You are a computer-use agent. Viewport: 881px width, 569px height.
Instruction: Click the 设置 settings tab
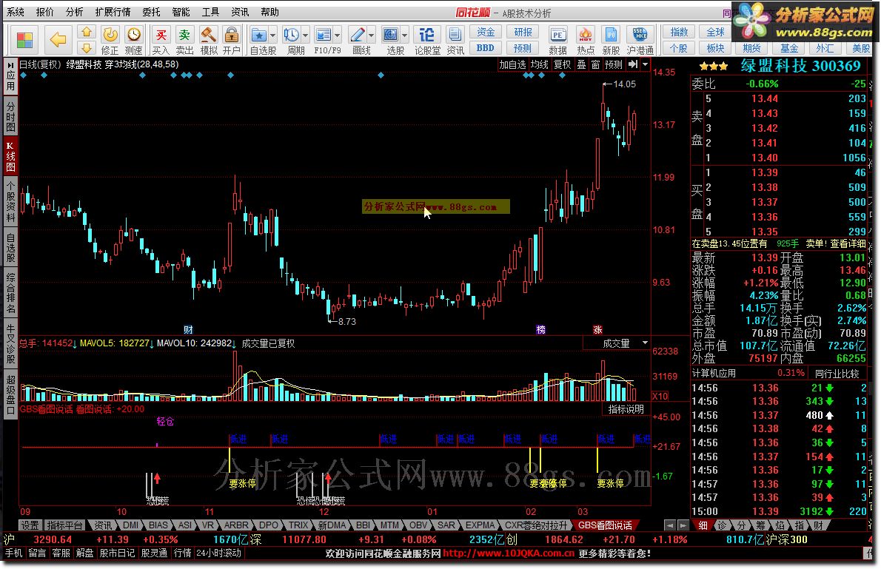point(30,525)
